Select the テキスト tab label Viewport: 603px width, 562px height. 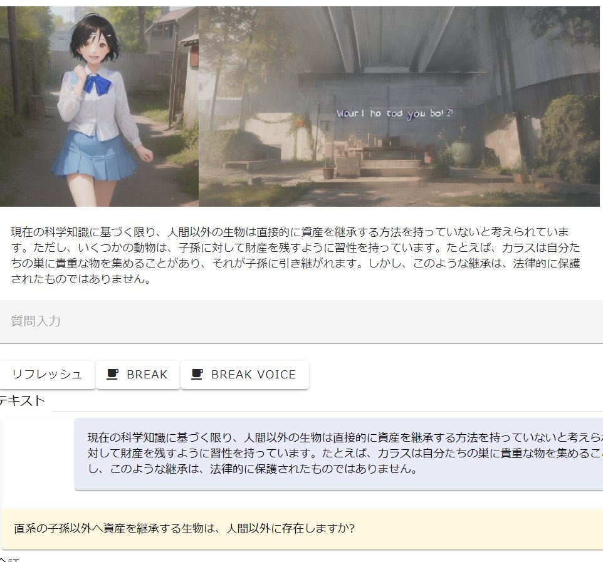coord(23,401)
